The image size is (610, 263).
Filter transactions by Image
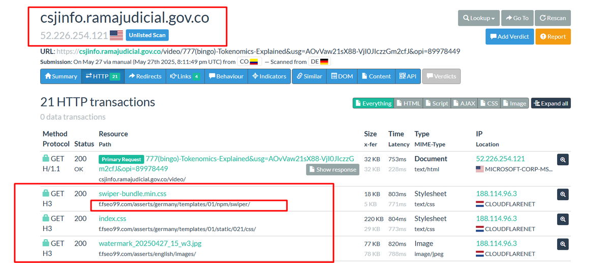(514, 103)
